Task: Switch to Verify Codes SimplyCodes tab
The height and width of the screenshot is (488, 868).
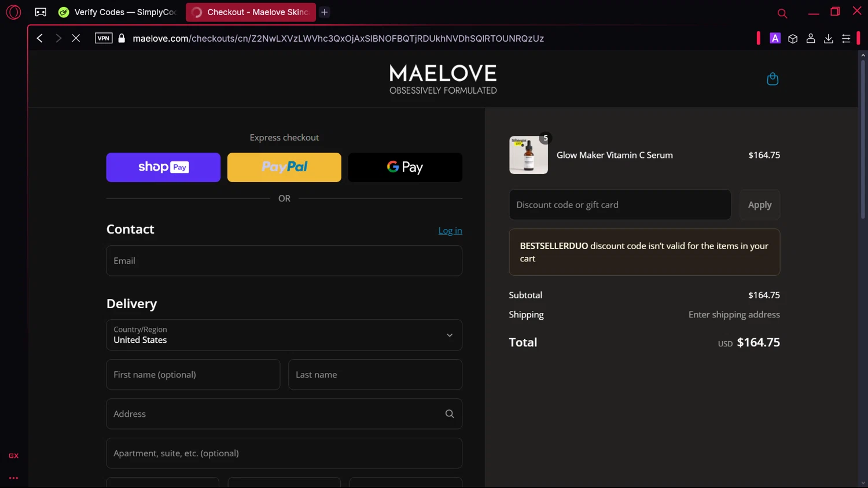Action: (x=118, y=12)
